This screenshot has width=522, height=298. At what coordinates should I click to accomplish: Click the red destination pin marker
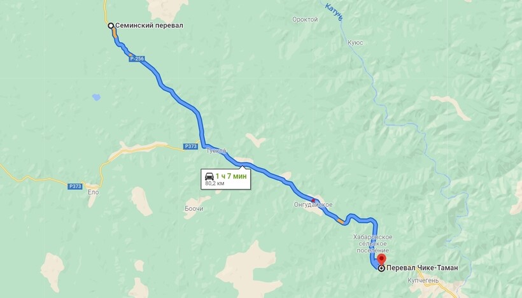(381, 259)
